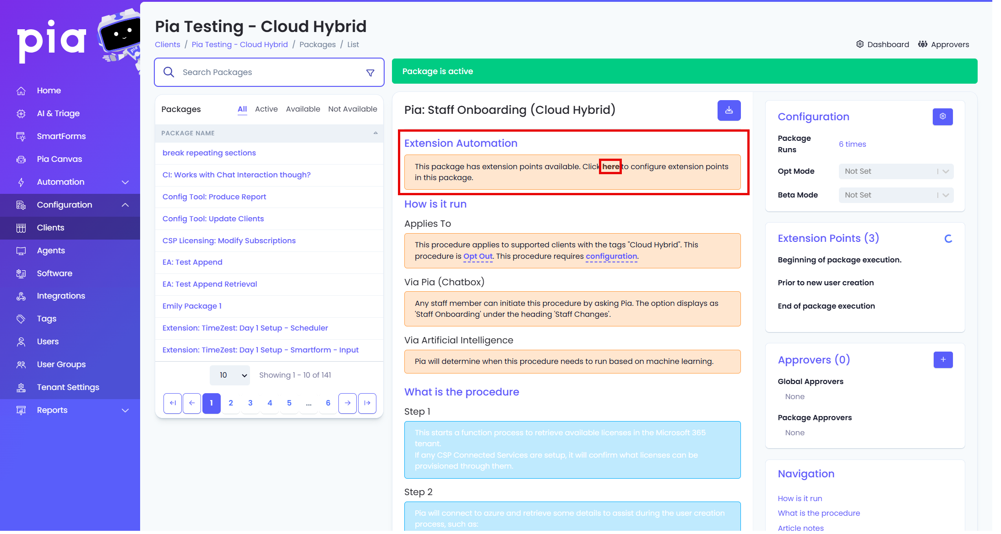Navigate to 'How is it run' section
The width and height of the screenshot is (1001, 534).
[x=800, y=499]
